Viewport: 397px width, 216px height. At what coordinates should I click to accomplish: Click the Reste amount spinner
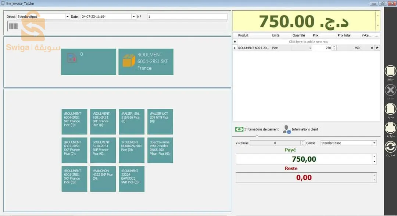[374, 177]
